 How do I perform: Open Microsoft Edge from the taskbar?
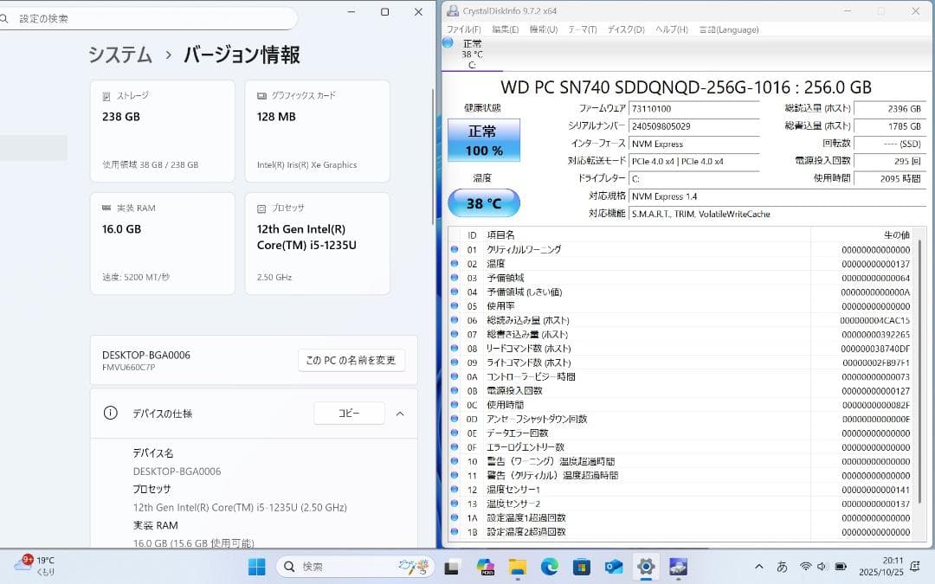[x=551, y=567]
